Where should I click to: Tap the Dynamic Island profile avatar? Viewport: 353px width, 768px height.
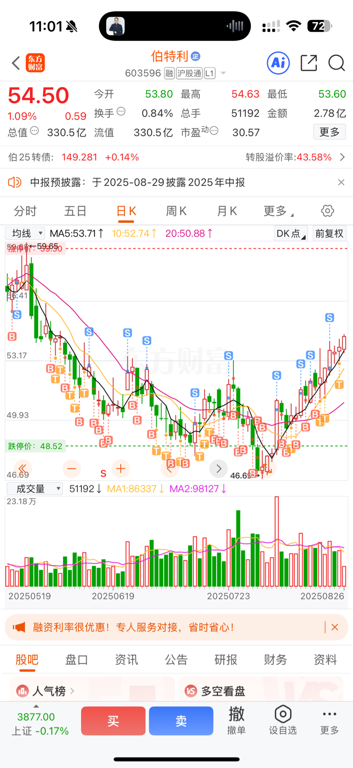(x=115, y=26)
